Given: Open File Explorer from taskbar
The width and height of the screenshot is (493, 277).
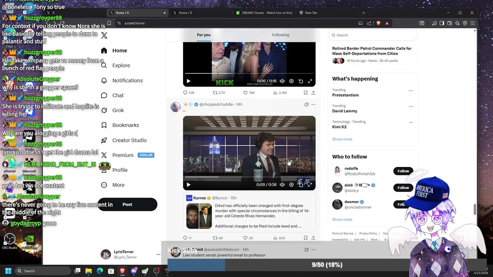Looking at the screenshot, I should pyautogui.click(x=88, y=271).
